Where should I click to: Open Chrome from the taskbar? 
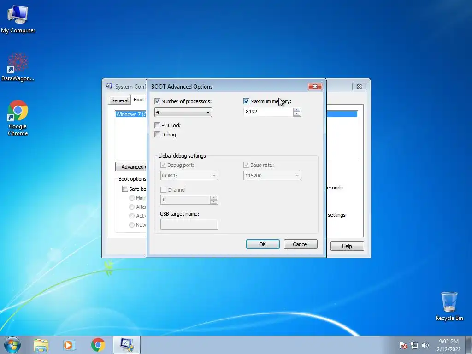coord(98,345)
